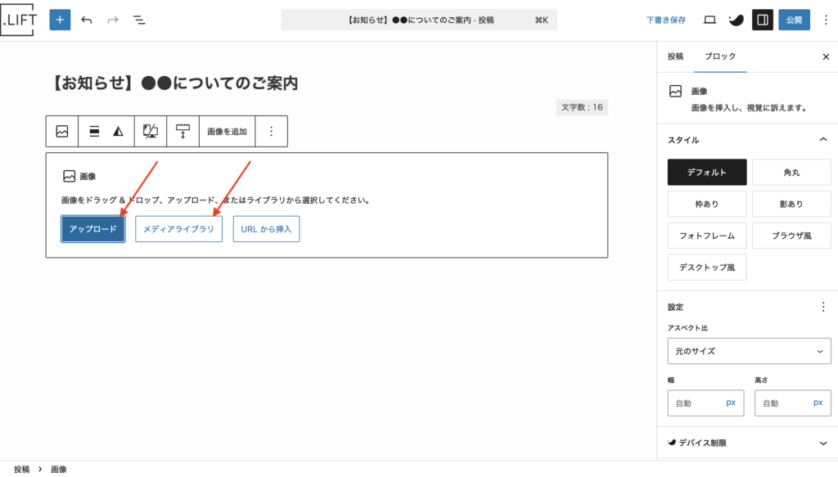This screenshot has width=838, height=477.
Task: Switch to the 投稿 tab in the sidebar
Action: (675, 56)
